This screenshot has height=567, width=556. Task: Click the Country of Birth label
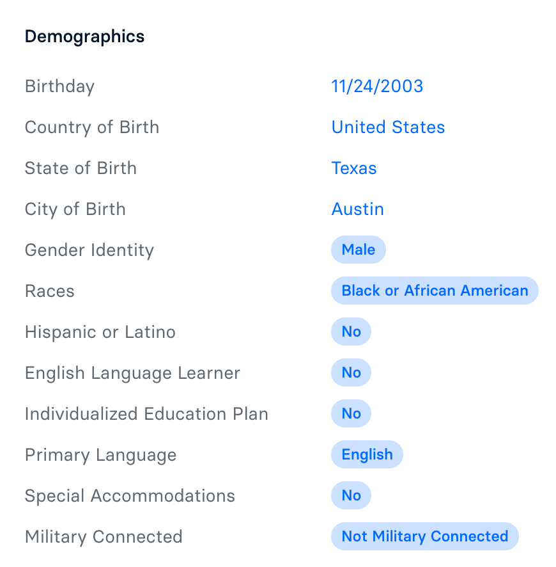[x=92, y=127]
